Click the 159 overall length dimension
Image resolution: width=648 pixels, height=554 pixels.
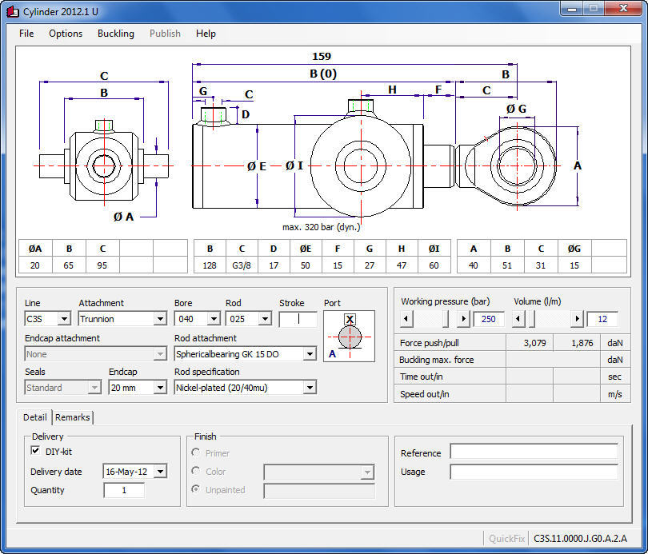(x=322, y=56)
